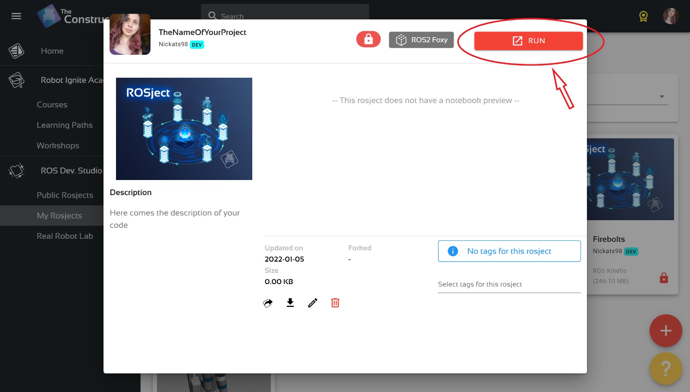This screenshot has width=690, height=392.
Task: Click the info icon in tags notice
Action: click(x=453, y=251)
